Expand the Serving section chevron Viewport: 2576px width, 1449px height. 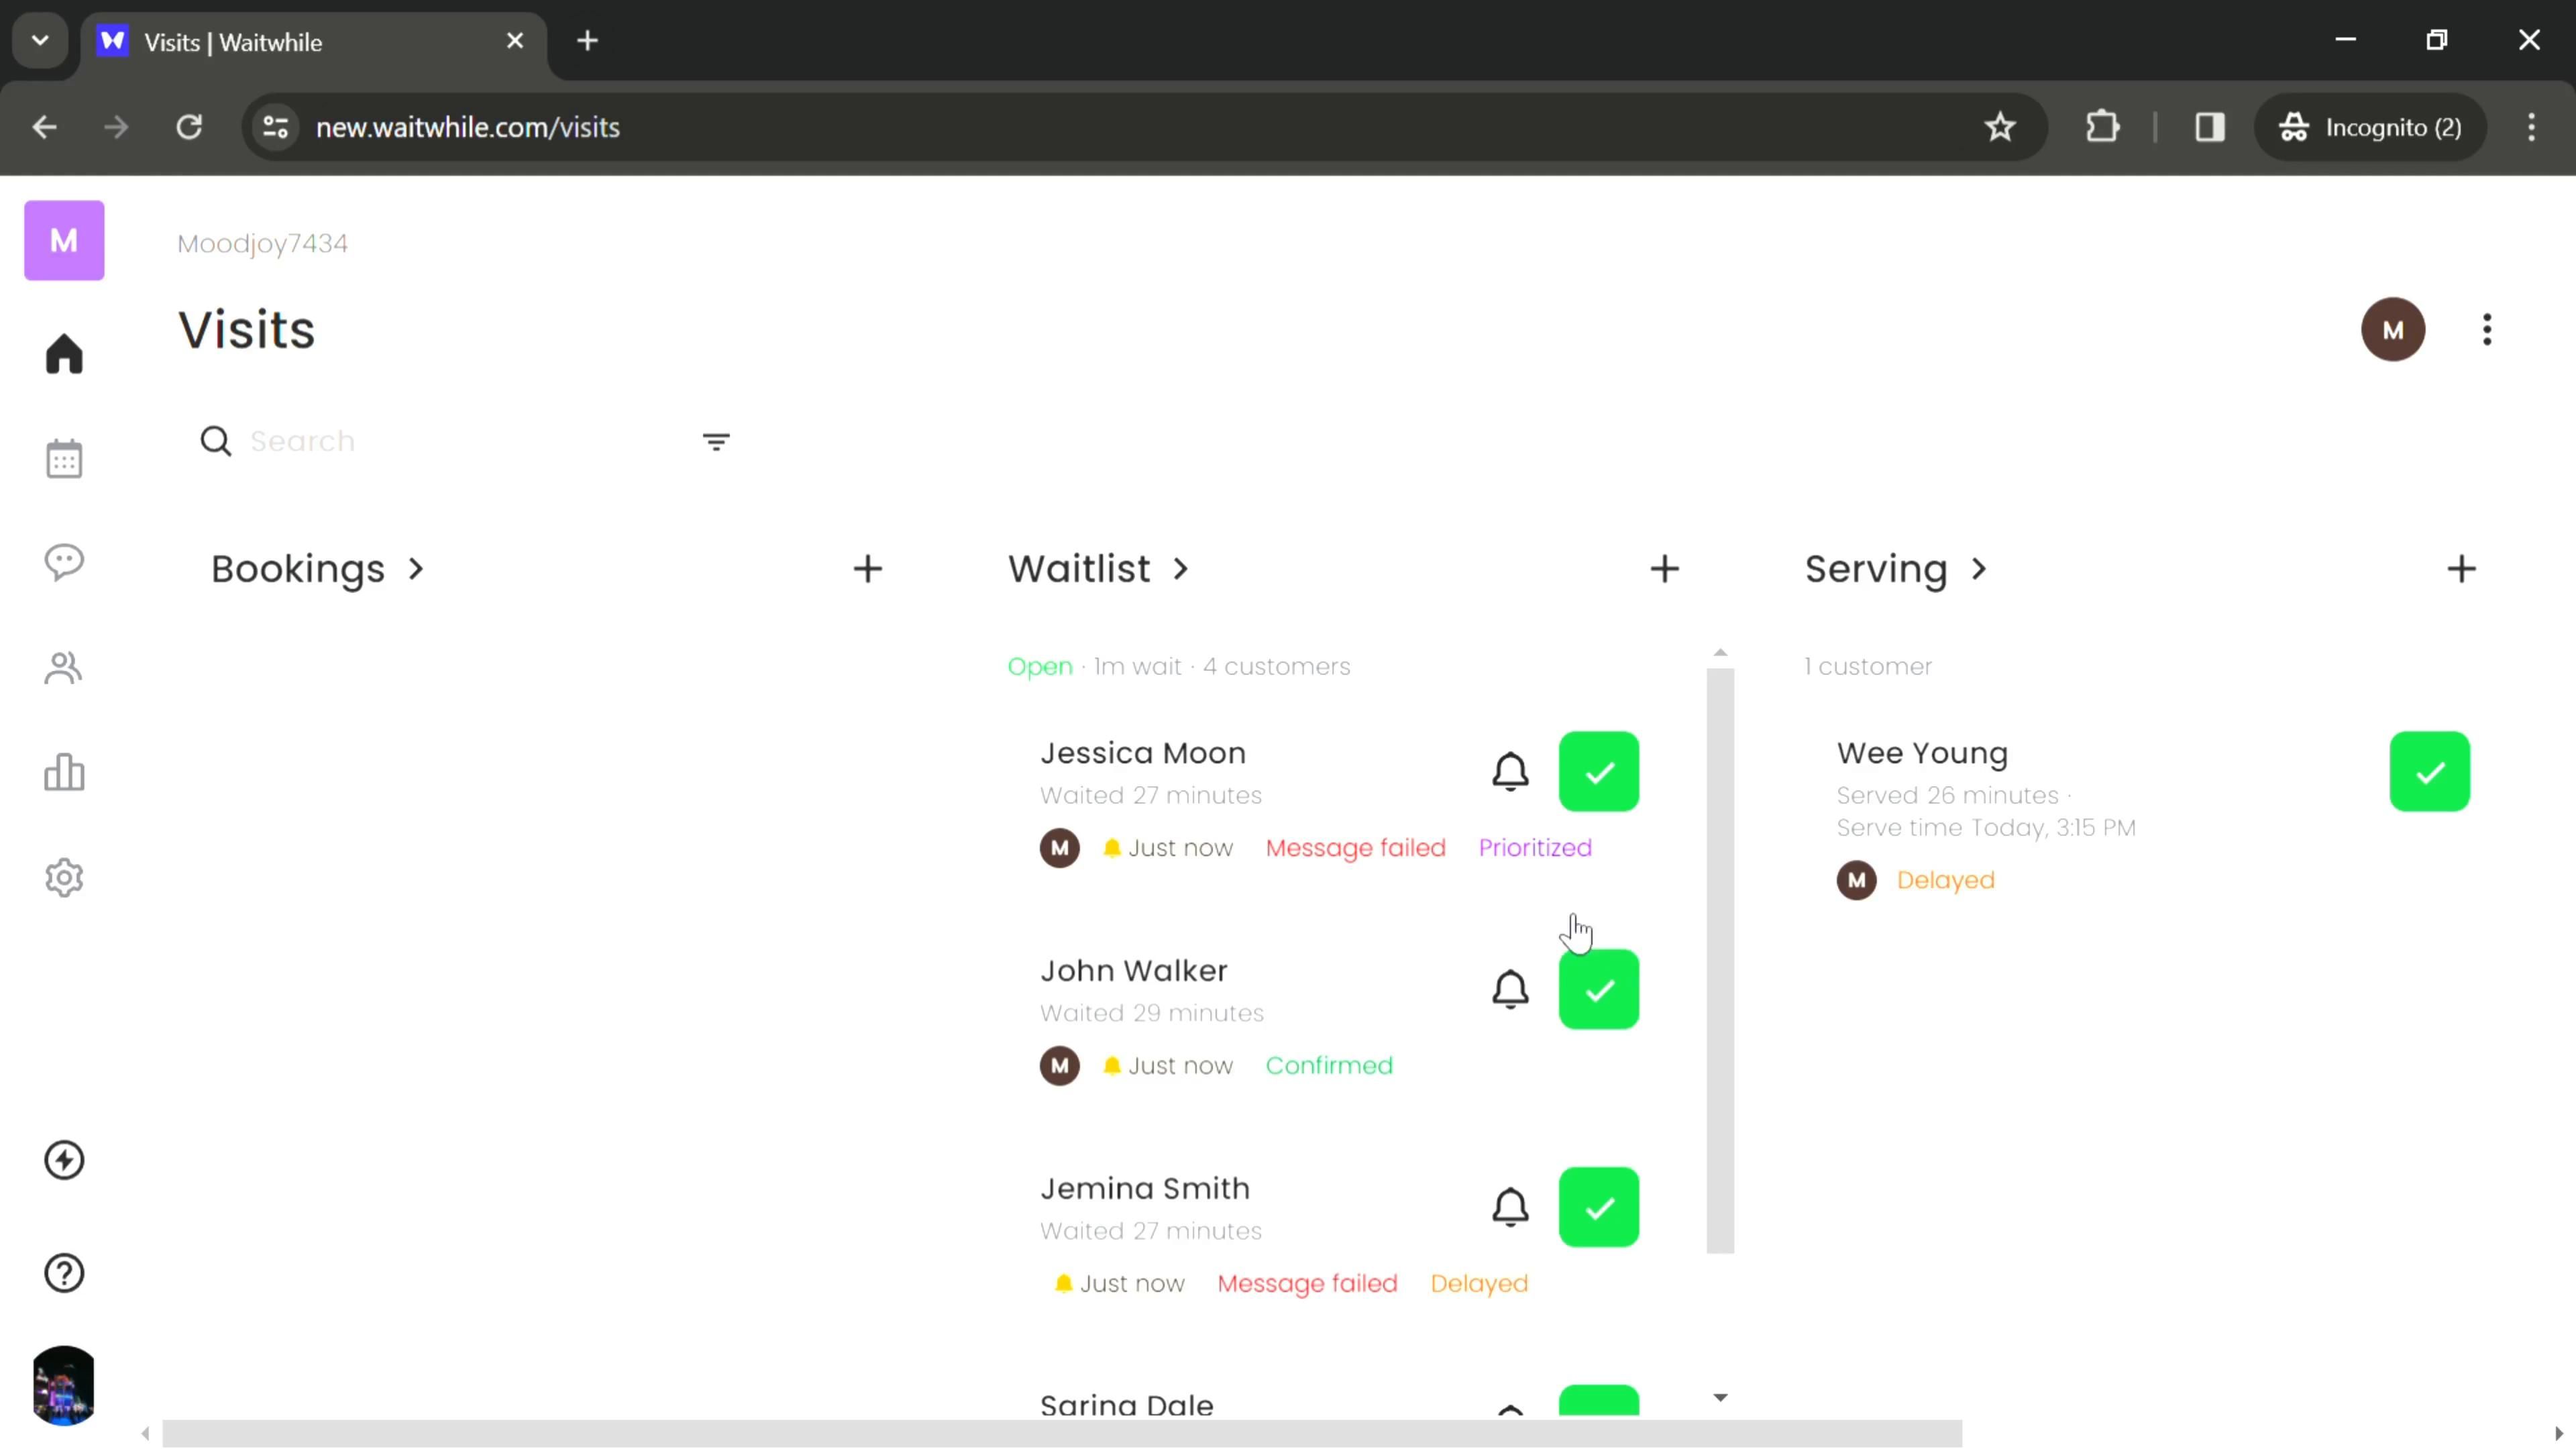pyautogui.click(x=1982, y=568)
